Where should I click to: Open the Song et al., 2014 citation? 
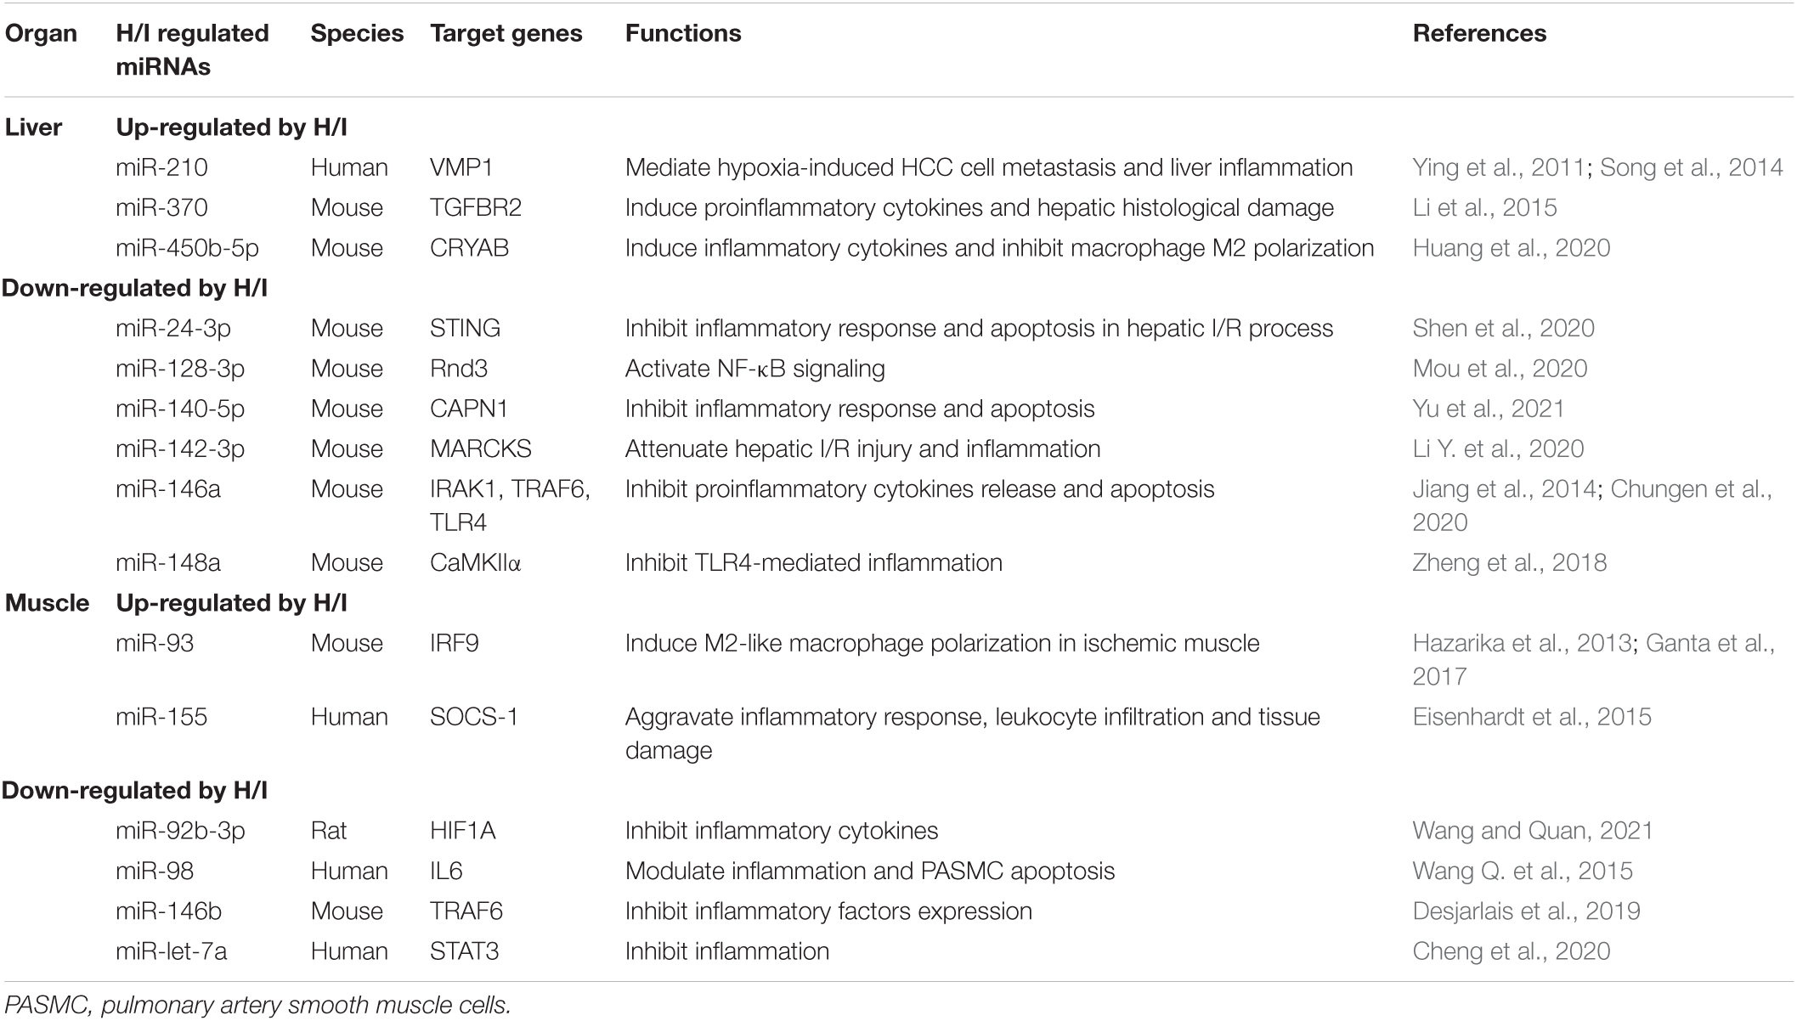pos(1692,167)
